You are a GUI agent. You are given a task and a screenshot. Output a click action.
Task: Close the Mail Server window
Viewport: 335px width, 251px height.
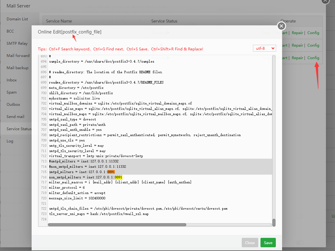coord(325,1)
